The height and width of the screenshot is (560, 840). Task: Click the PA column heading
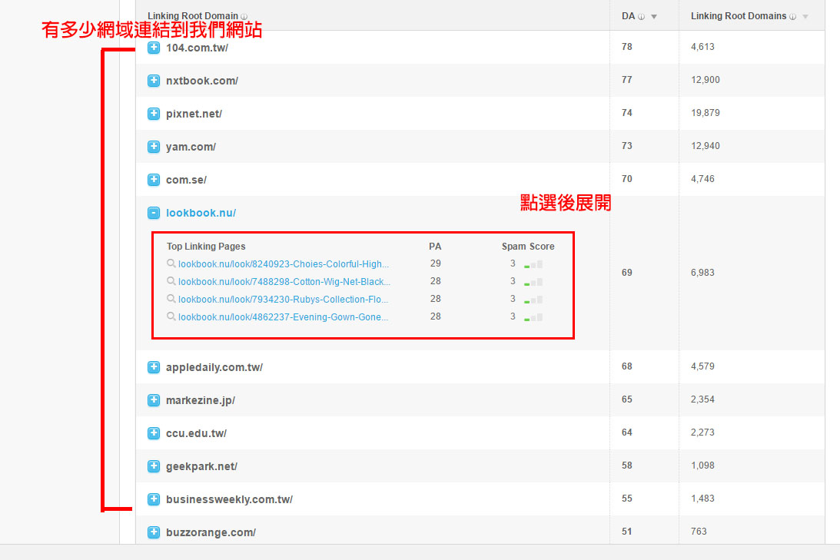point(435,247)
